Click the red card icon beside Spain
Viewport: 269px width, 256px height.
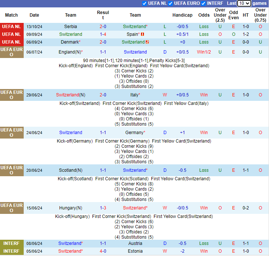point(142,34)
